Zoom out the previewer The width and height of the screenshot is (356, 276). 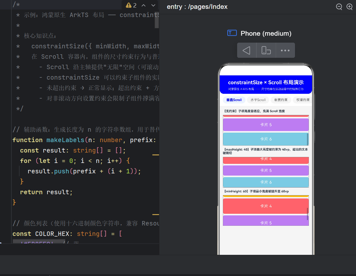[x=339, y=7]
